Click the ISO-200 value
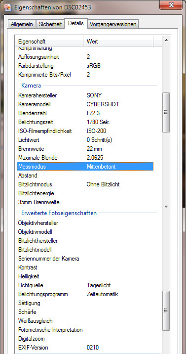The height and width of the screenshot is (354, 186). (x=96, y=131)
